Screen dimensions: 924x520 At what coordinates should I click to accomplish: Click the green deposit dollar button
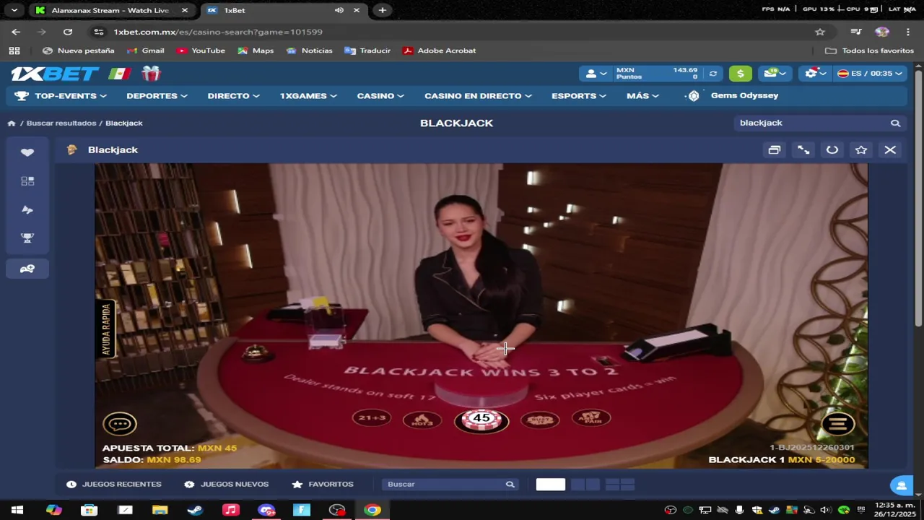(x=740, y=74)
